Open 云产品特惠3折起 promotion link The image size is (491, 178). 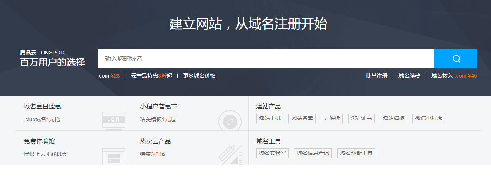coord(151,76)
